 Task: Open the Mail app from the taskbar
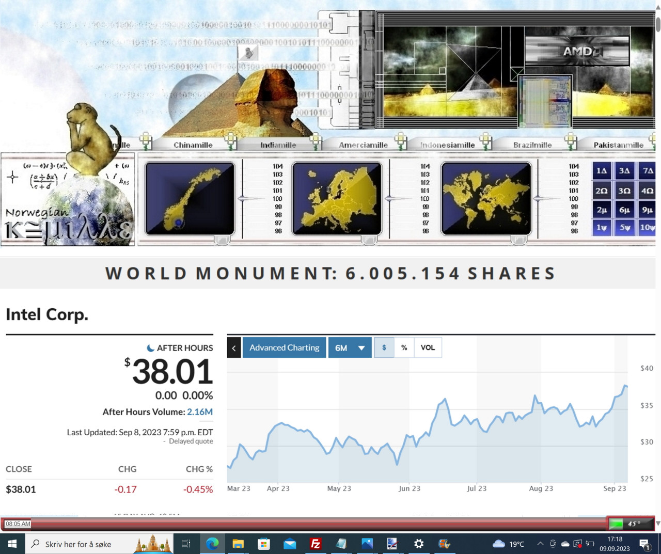[290, 544]
